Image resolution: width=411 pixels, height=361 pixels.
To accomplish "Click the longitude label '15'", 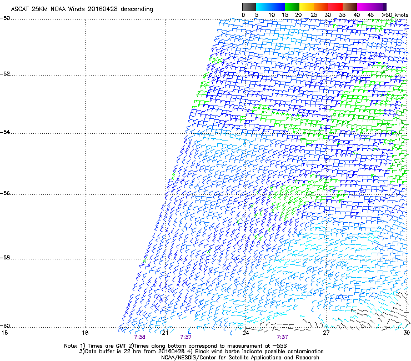I will point(4,333).
